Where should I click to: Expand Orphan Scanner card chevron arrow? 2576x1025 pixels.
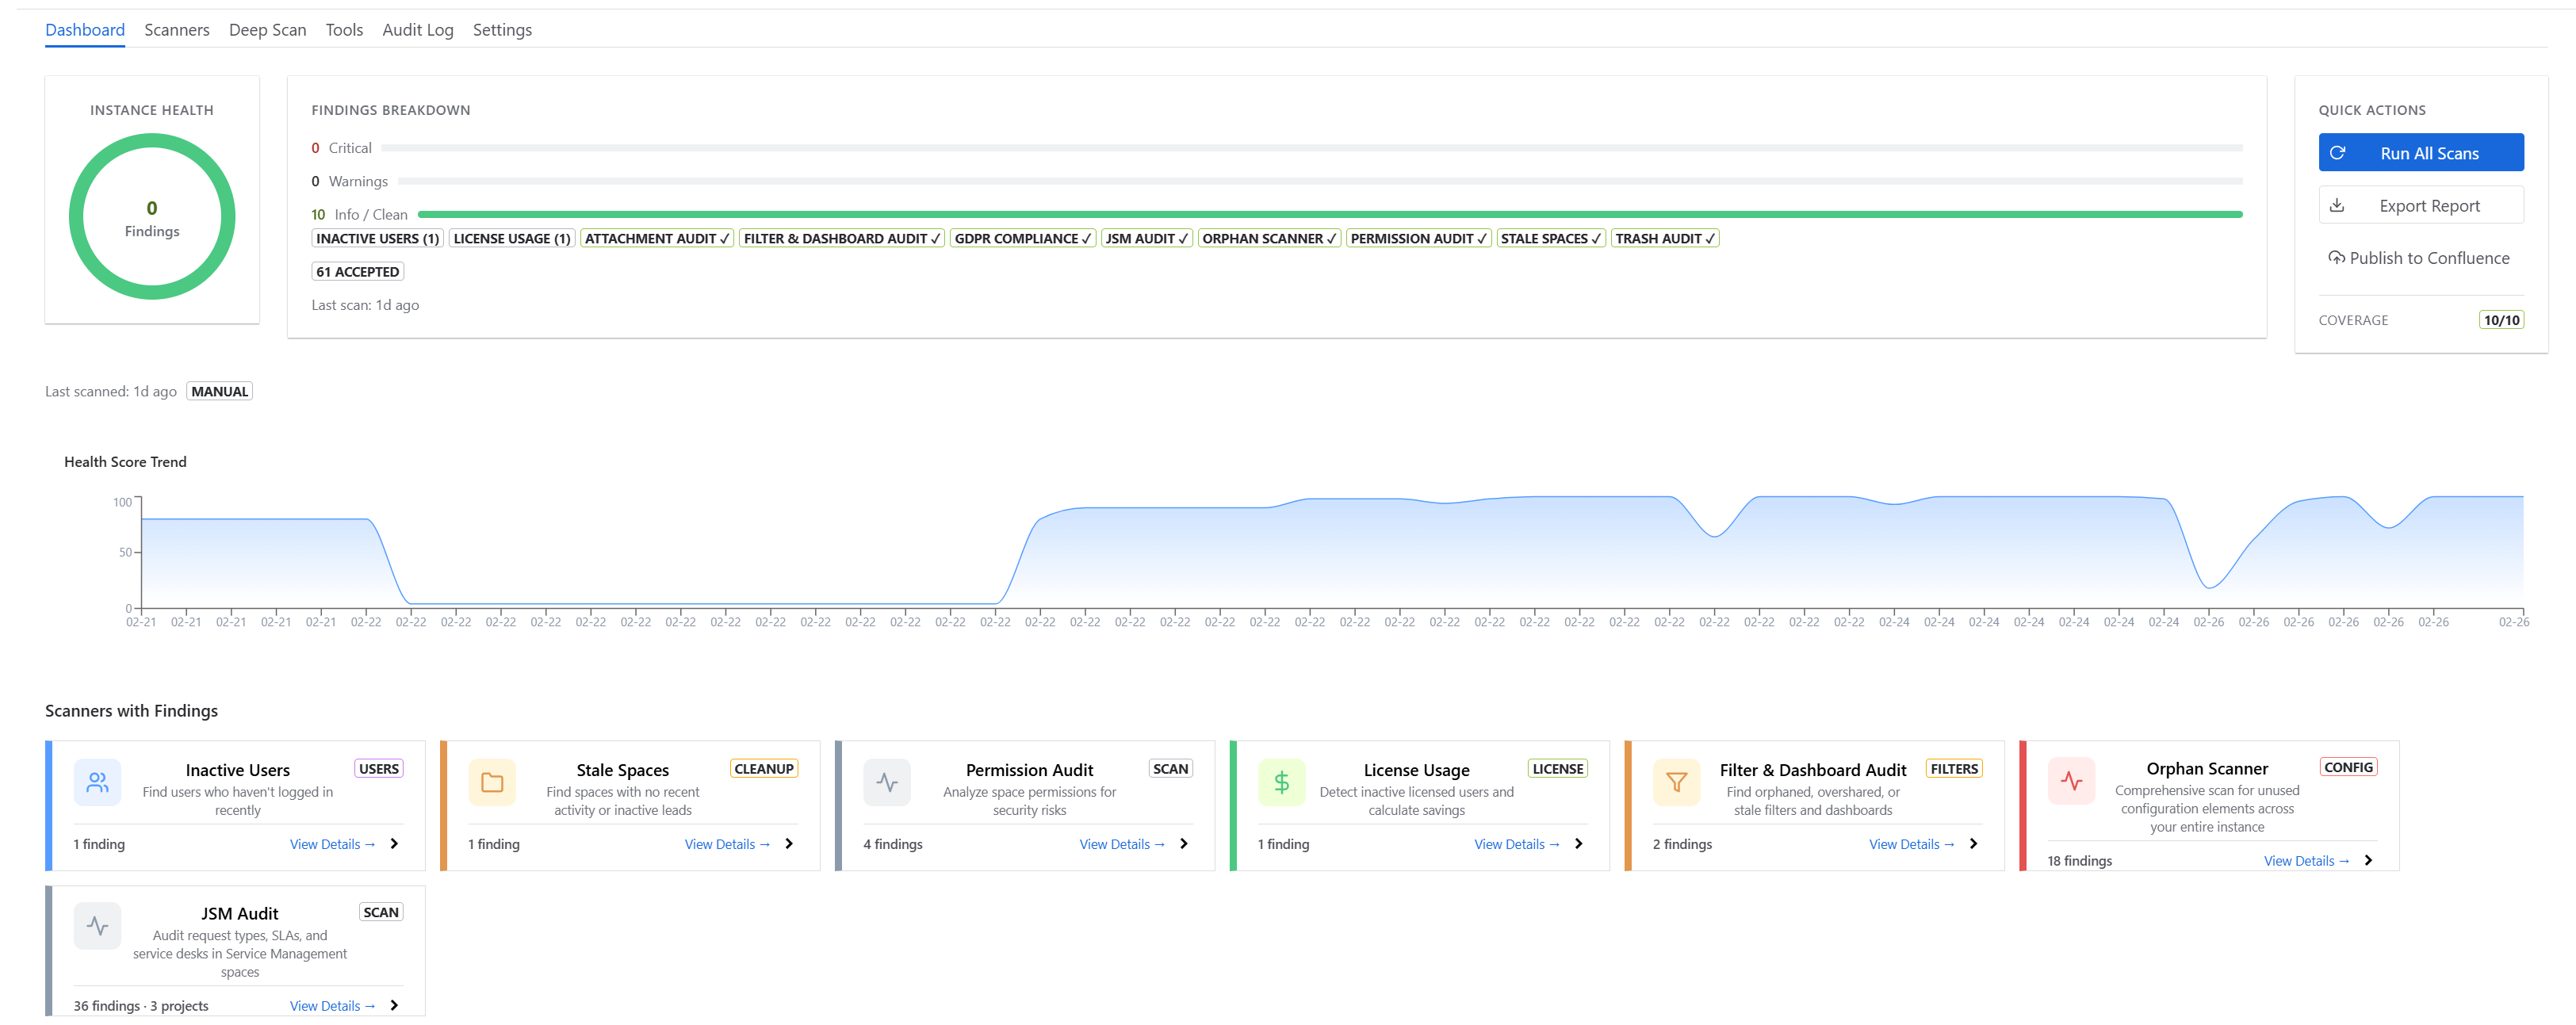(2369, 861)
